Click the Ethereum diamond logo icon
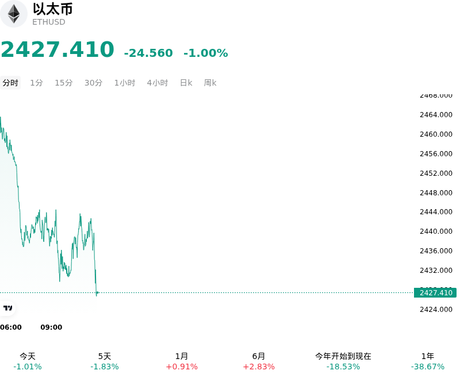The height and width of the screenshot is (378, 460). tap(13, 14)
